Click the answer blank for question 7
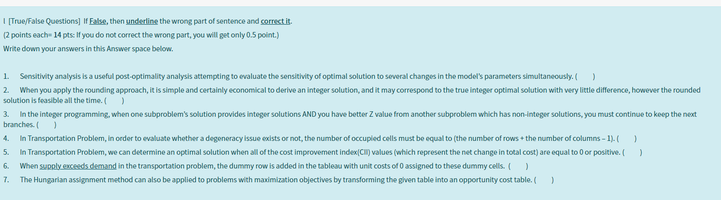721x200 pixels. click(x=544, y=180)
